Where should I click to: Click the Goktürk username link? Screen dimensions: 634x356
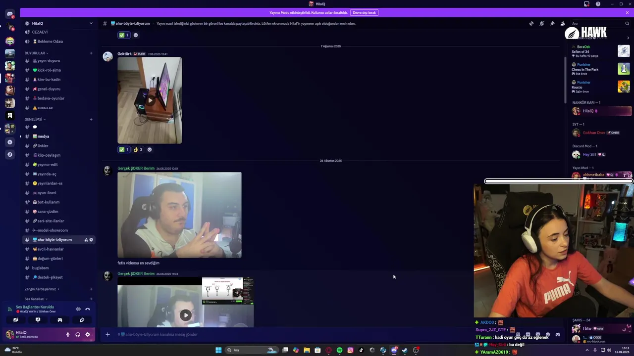(124, 54)
